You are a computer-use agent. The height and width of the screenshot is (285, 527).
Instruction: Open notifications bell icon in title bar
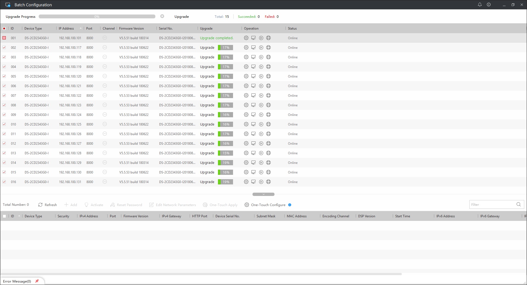point(480,5)
